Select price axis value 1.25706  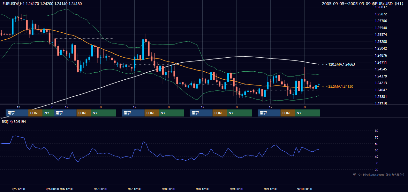(x=381, y=21)
